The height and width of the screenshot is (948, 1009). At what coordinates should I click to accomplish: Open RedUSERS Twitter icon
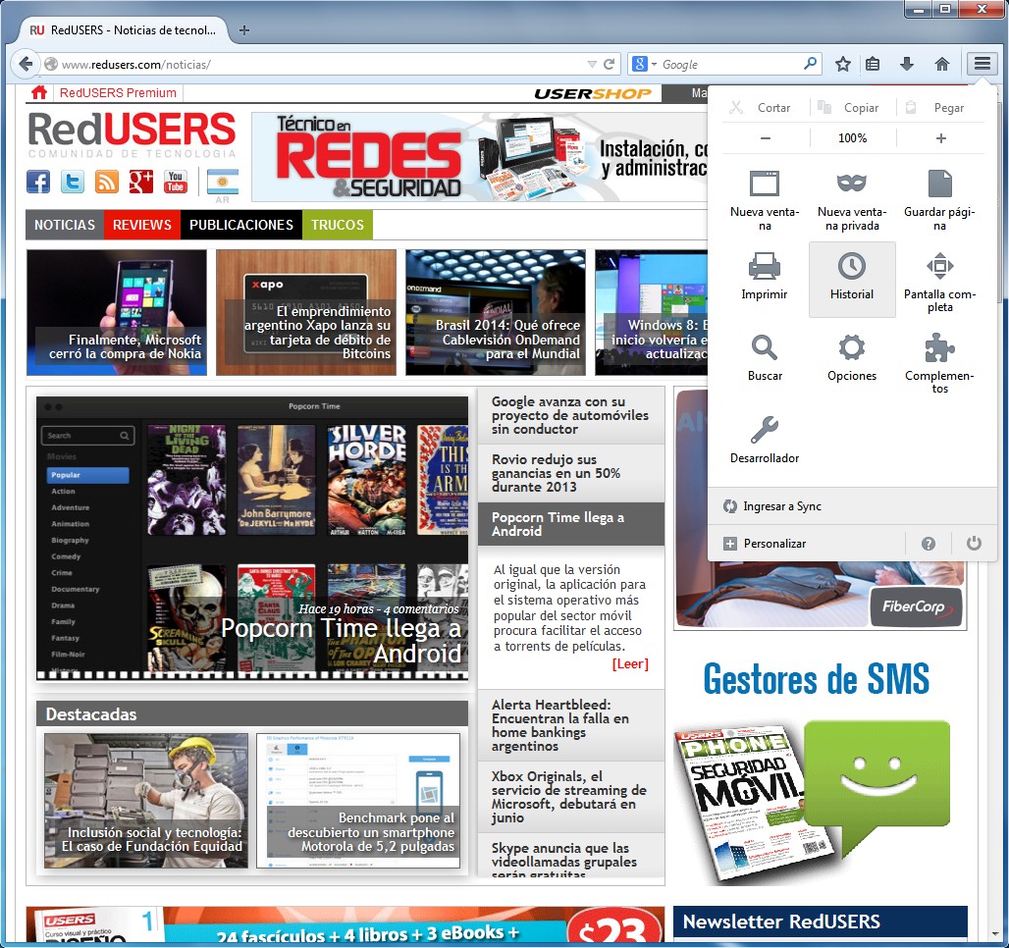72,182
